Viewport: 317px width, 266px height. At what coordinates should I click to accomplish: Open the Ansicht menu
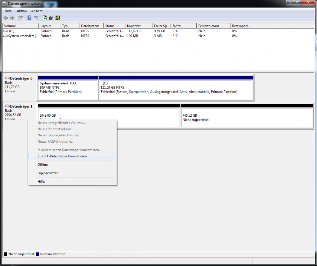37,11
